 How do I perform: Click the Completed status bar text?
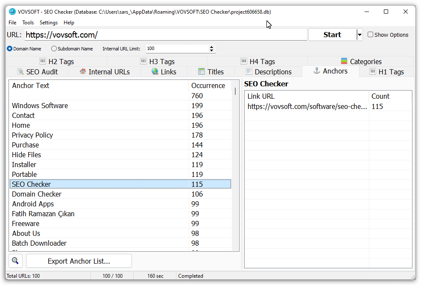pyautogui.click(x=190, y=276)
